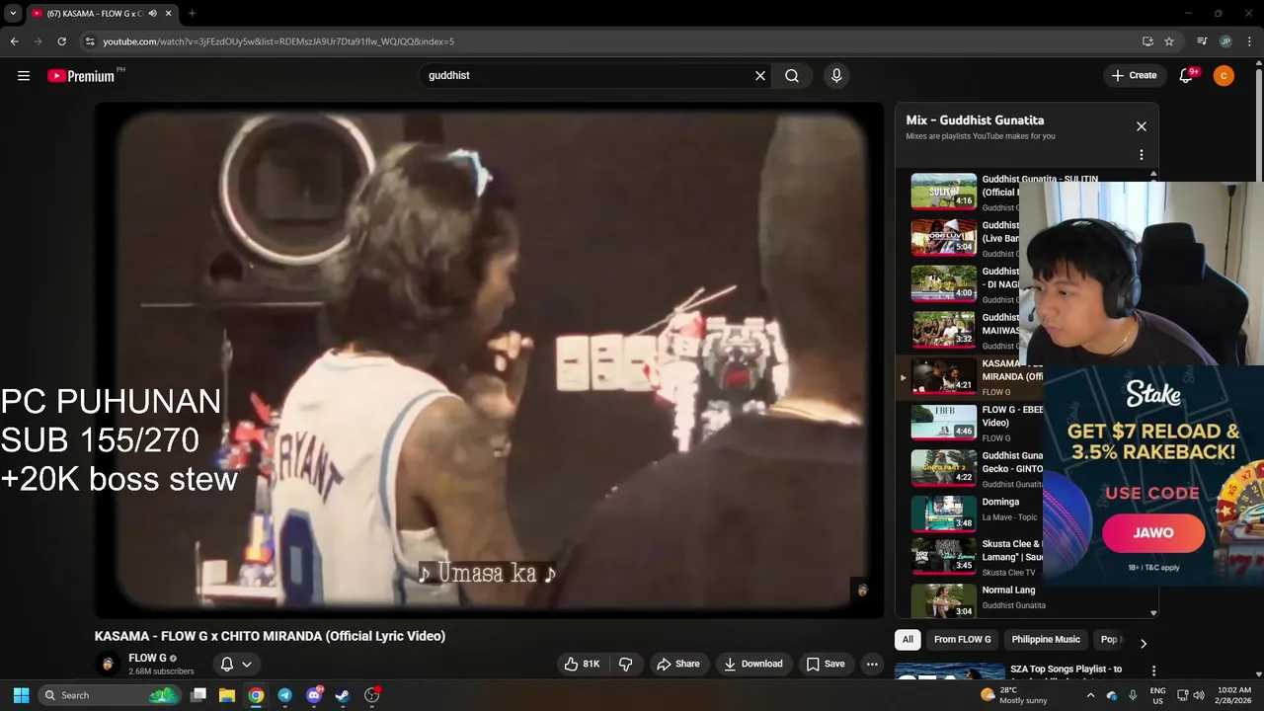Open Discord from the taskbar
The image size is (1264, 711).
tap(314, 695)
